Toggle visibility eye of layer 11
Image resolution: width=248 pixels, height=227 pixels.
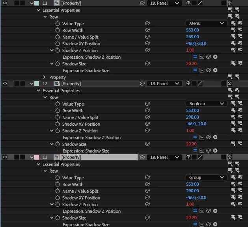[5, 3]
